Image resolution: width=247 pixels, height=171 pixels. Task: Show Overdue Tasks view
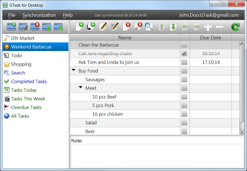(35, 107)
